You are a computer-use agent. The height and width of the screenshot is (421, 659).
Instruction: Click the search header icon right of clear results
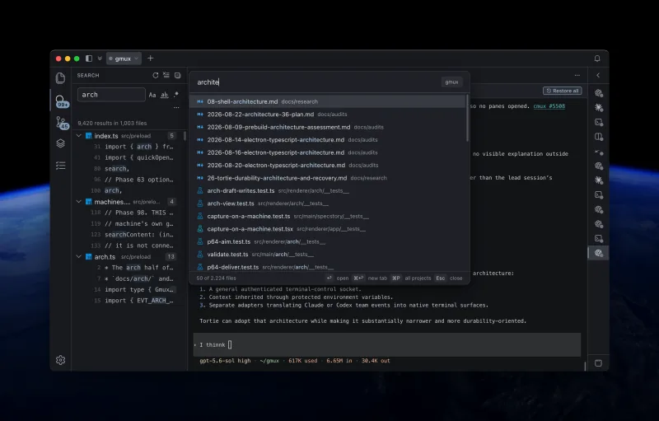[x=178, y=75]
